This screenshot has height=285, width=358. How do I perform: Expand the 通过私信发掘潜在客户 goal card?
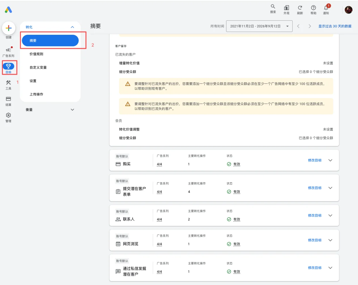pyautogui.click(x=330, y=268)
